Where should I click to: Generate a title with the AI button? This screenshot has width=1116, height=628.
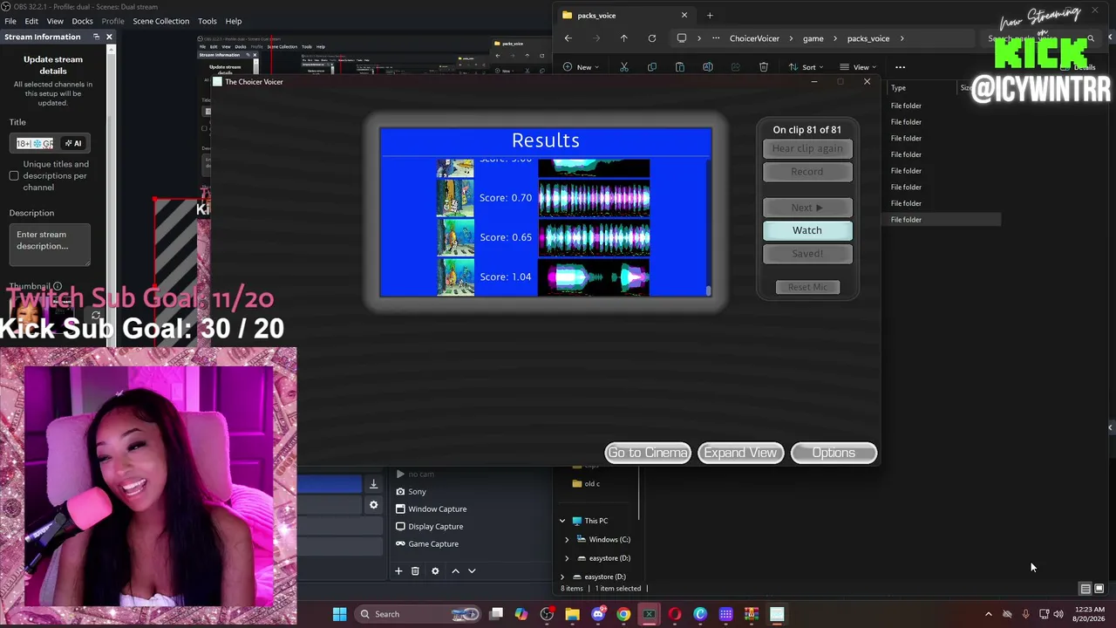click(73, 143)
